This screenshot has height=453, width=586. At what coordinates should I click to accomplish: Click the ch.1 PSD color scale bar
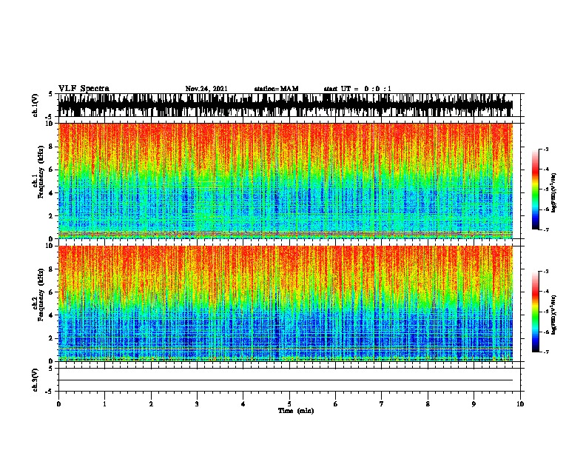pyautogui.click(x=536, y=189)
